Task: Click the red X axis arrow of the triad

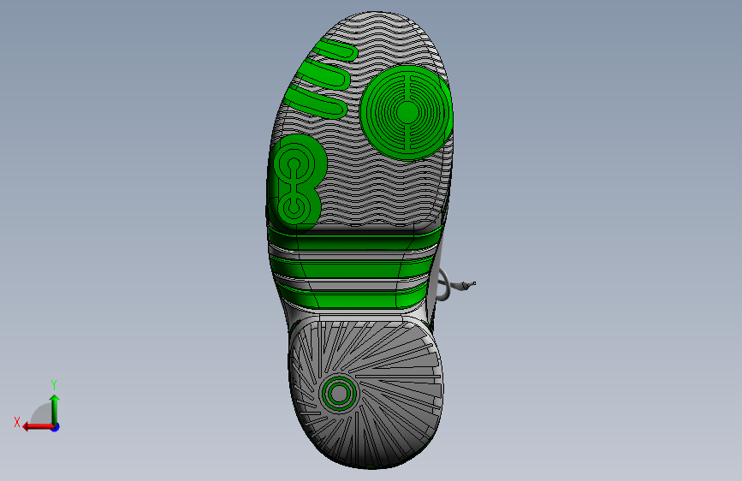Action: point(38,427)
